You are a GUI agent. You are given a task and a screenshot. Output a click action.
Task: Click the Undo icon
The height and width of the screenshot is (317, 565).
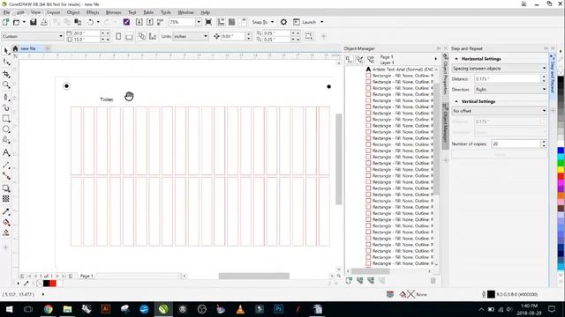click(90, 22)
